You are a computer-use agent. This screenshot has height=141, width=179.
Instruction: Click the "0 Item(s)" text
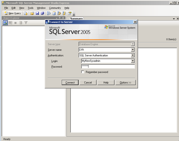point(171,39)
